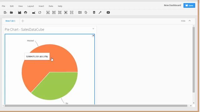Image resolution: width=200 pixels, height=112 pixels.
Task: Open the chart area options dropdown arrow
Action: pyautogui.click(x=93, y=36)
